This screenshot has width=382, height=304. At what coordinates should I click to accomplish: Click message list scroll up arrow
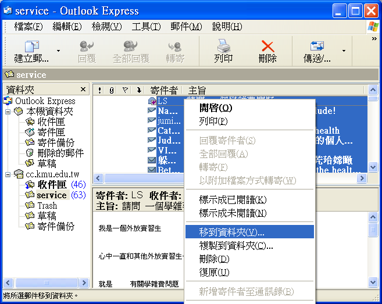tap(373, 90)
